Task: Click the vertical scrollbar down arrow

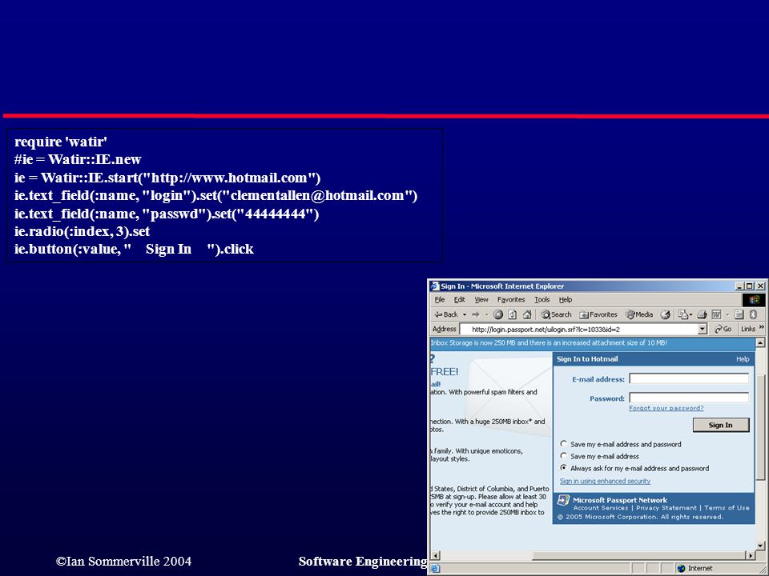Action: tap(760, 545)
